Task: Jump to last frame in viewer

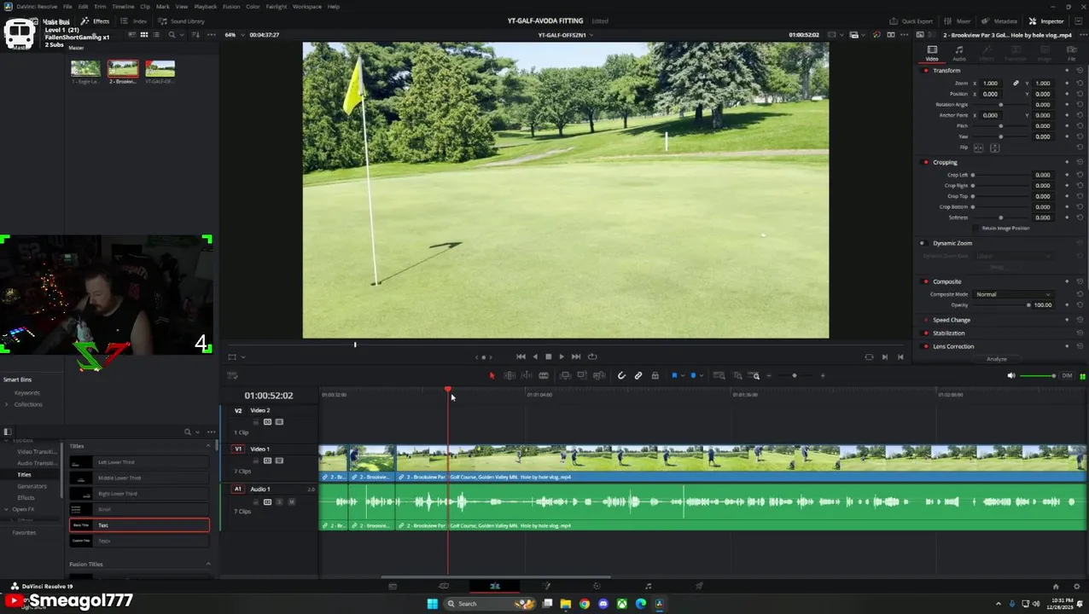Action: (x=576, y=356)
